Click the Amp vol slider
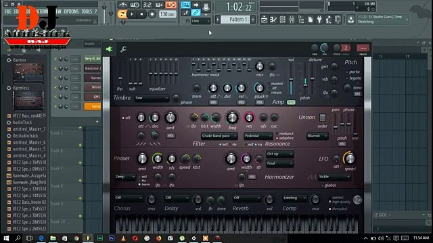This screenshot has width=433, height=243. (x=291, y=79)
